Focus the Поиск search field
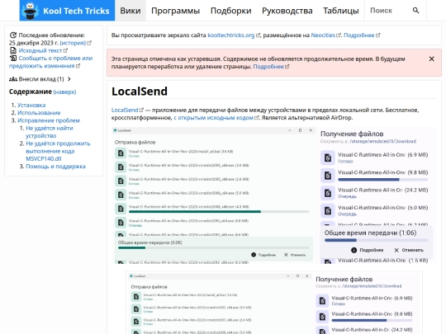This screenshot has height=334, width=446. coord(388,11)
